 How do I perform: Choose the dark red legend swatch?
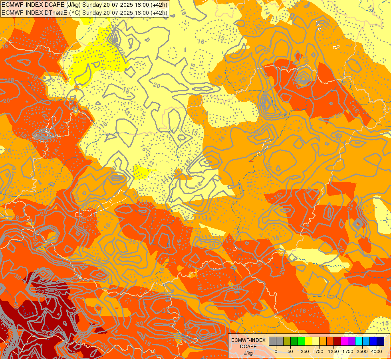click(337, 341)
